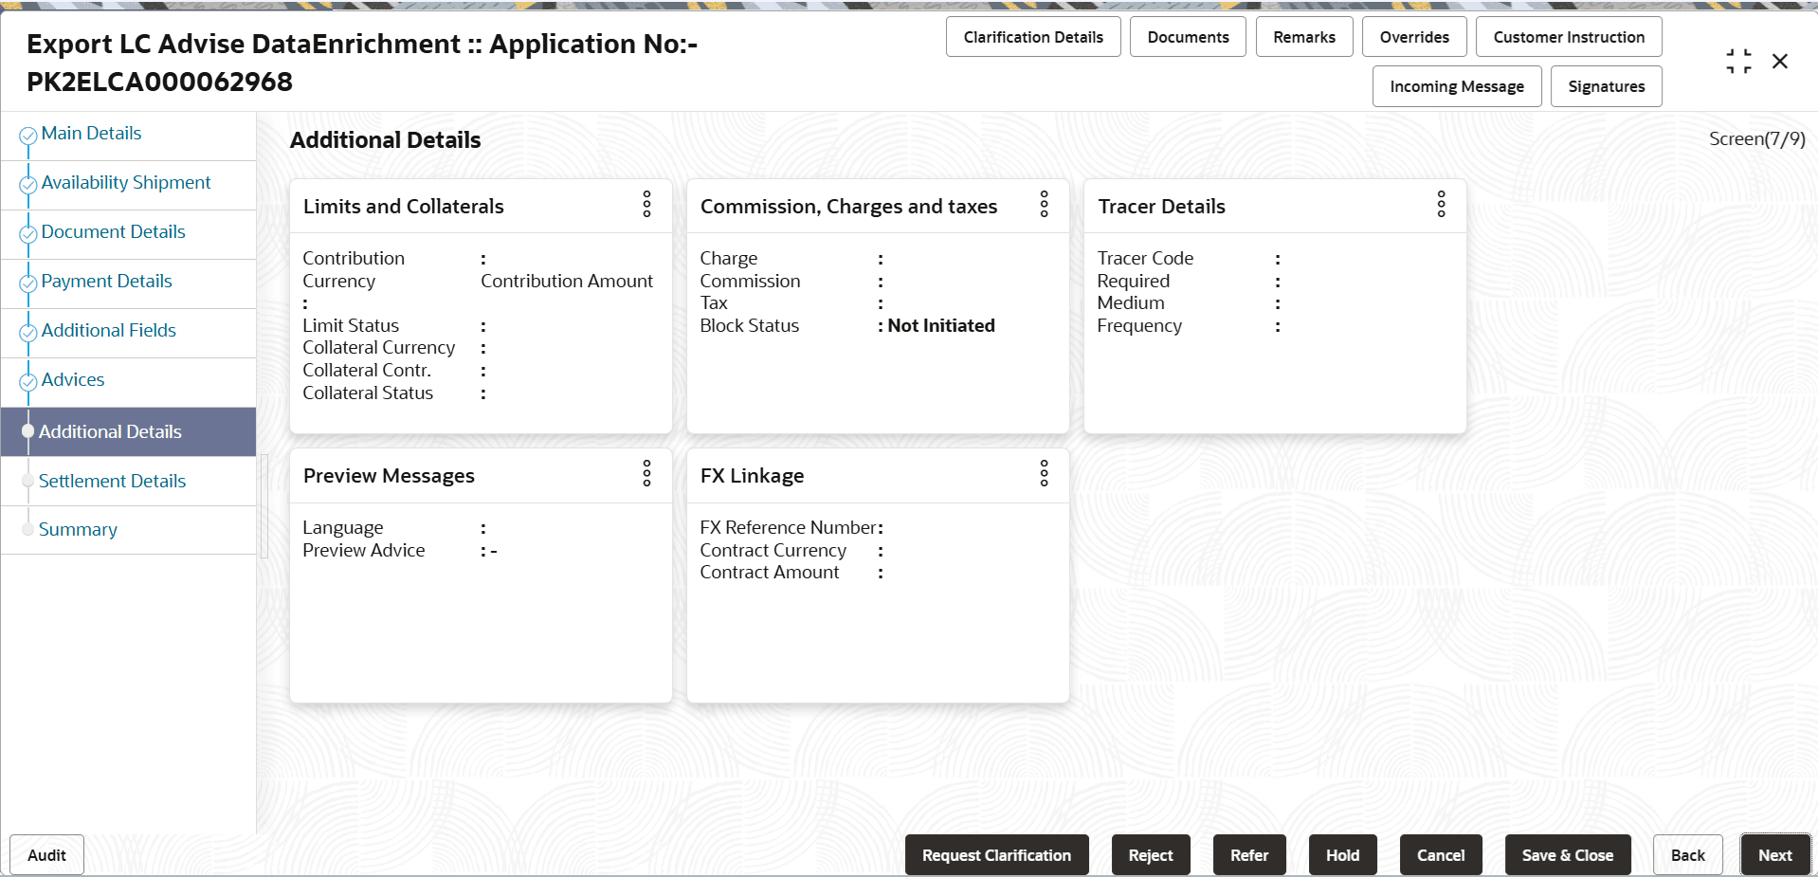Click the Contribution Amount label

pos(567,282)
